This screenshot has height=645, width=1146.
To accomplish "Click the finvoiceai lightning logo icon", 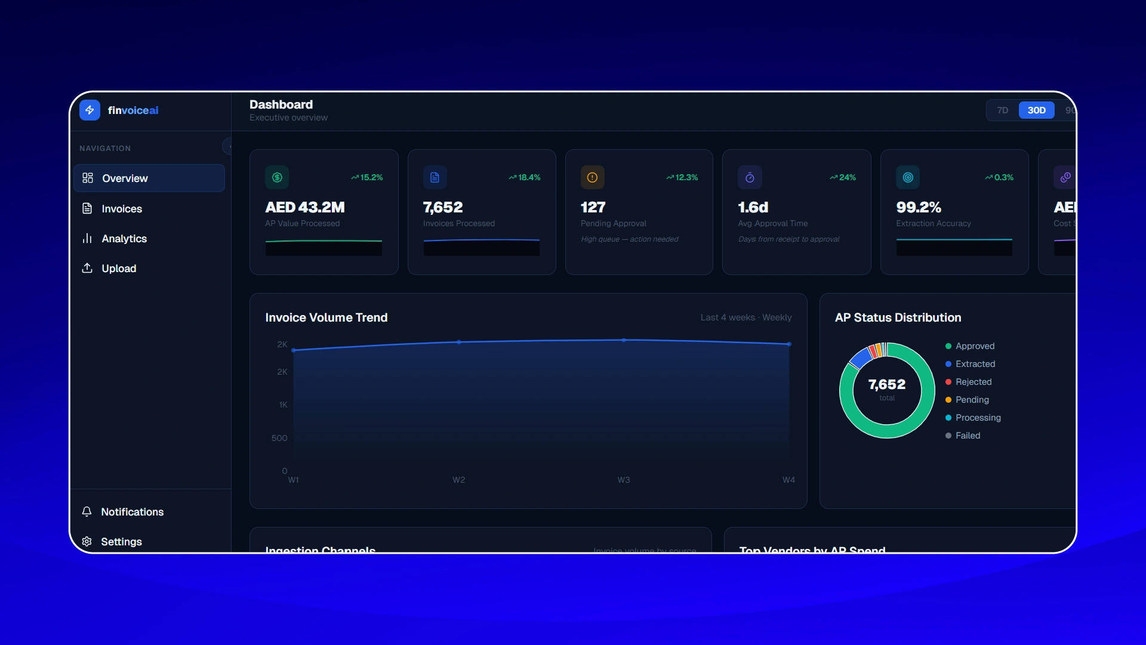I will pyautogui.click(x=90, y=110).
